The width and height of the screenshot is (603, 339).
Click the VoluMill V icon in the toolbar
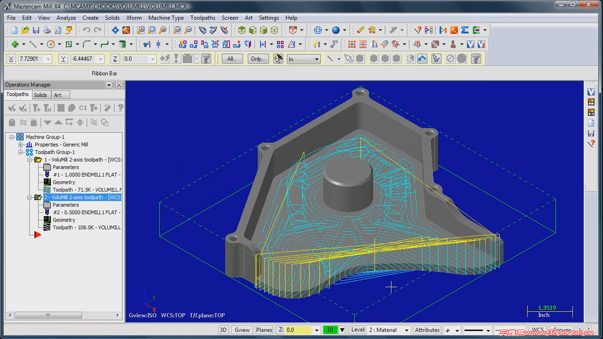[471, 44]
